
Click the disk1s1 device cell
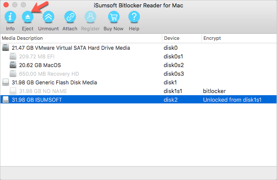tap(173, 91)
